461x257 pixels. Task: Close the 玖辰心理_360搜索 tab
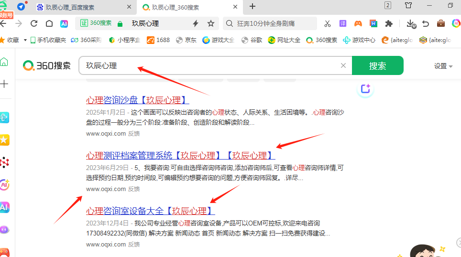pos(235,7)
